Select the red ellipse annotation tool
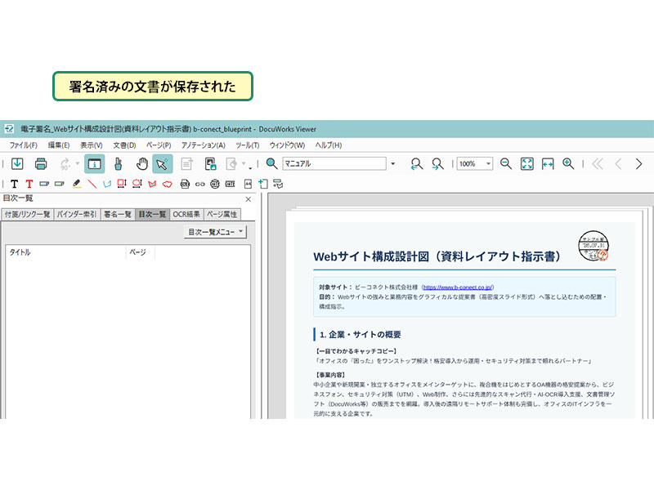Screen dimensions: 654x490 coord(137,184)
